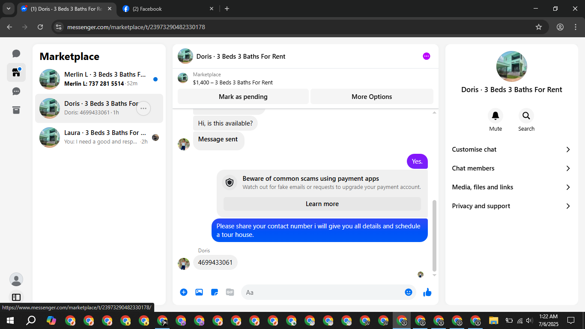Click the Search magnifier icon in panel
The image size is (585, 329).
coord(526,116)
